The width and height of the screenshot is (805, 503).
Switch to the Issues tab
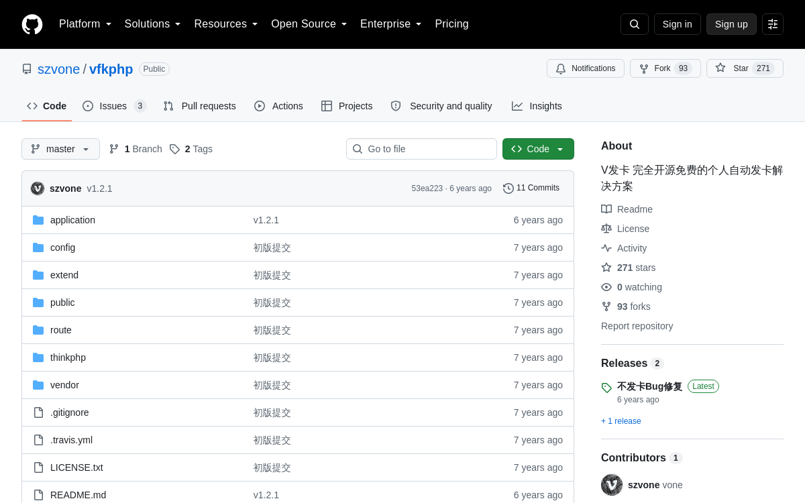[114, 106]
